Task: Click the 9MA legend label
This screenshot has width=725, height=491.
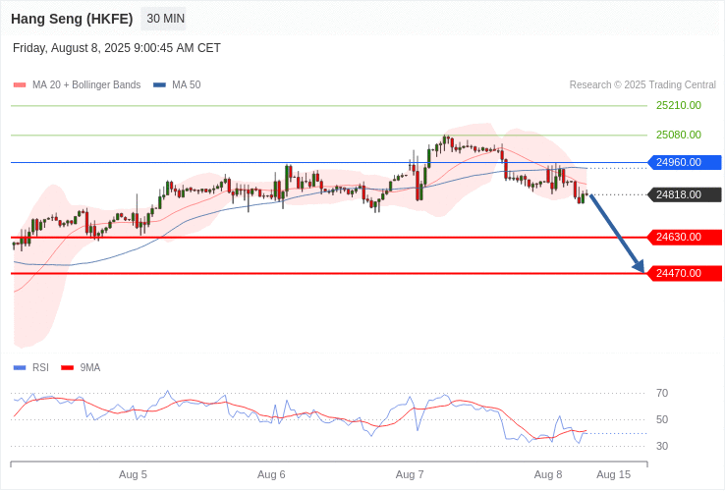Action: 90,368
